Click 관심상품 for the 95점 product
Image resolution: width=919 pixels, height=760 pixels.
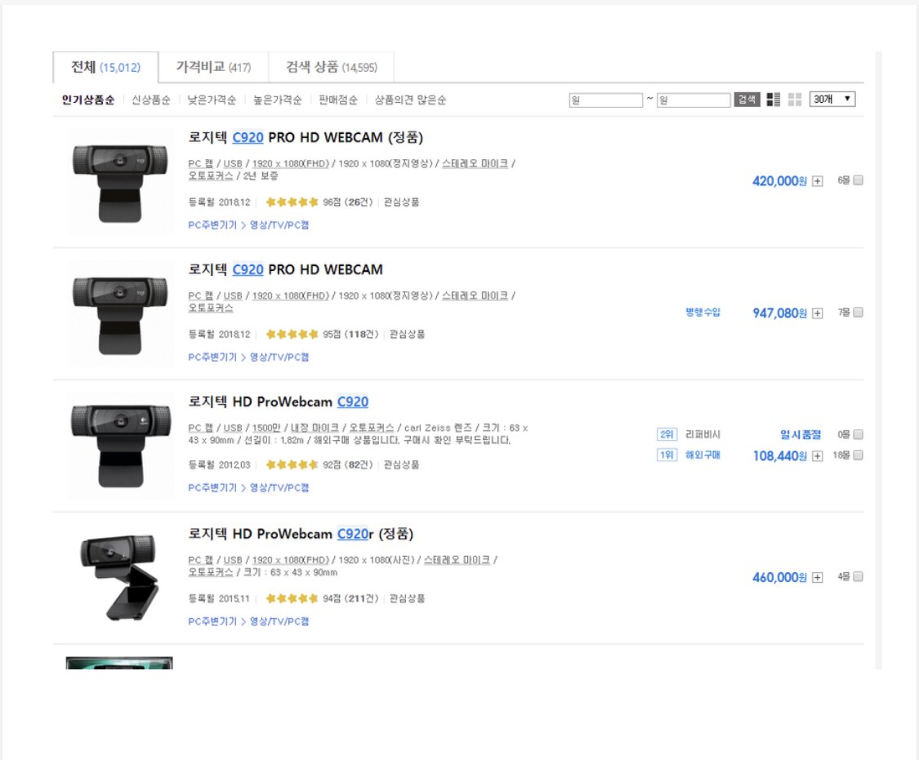(x=408, y=335)
